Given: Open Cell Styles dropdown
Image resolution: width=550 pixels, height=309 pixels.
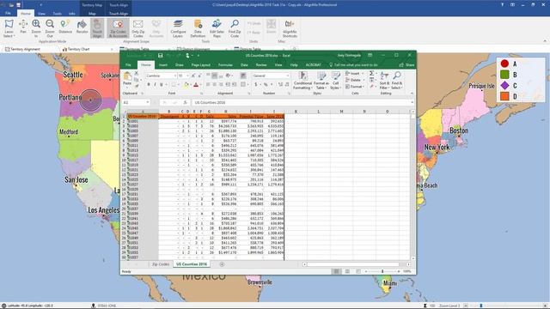Looking at the screenshot, I should pos(335,81).
